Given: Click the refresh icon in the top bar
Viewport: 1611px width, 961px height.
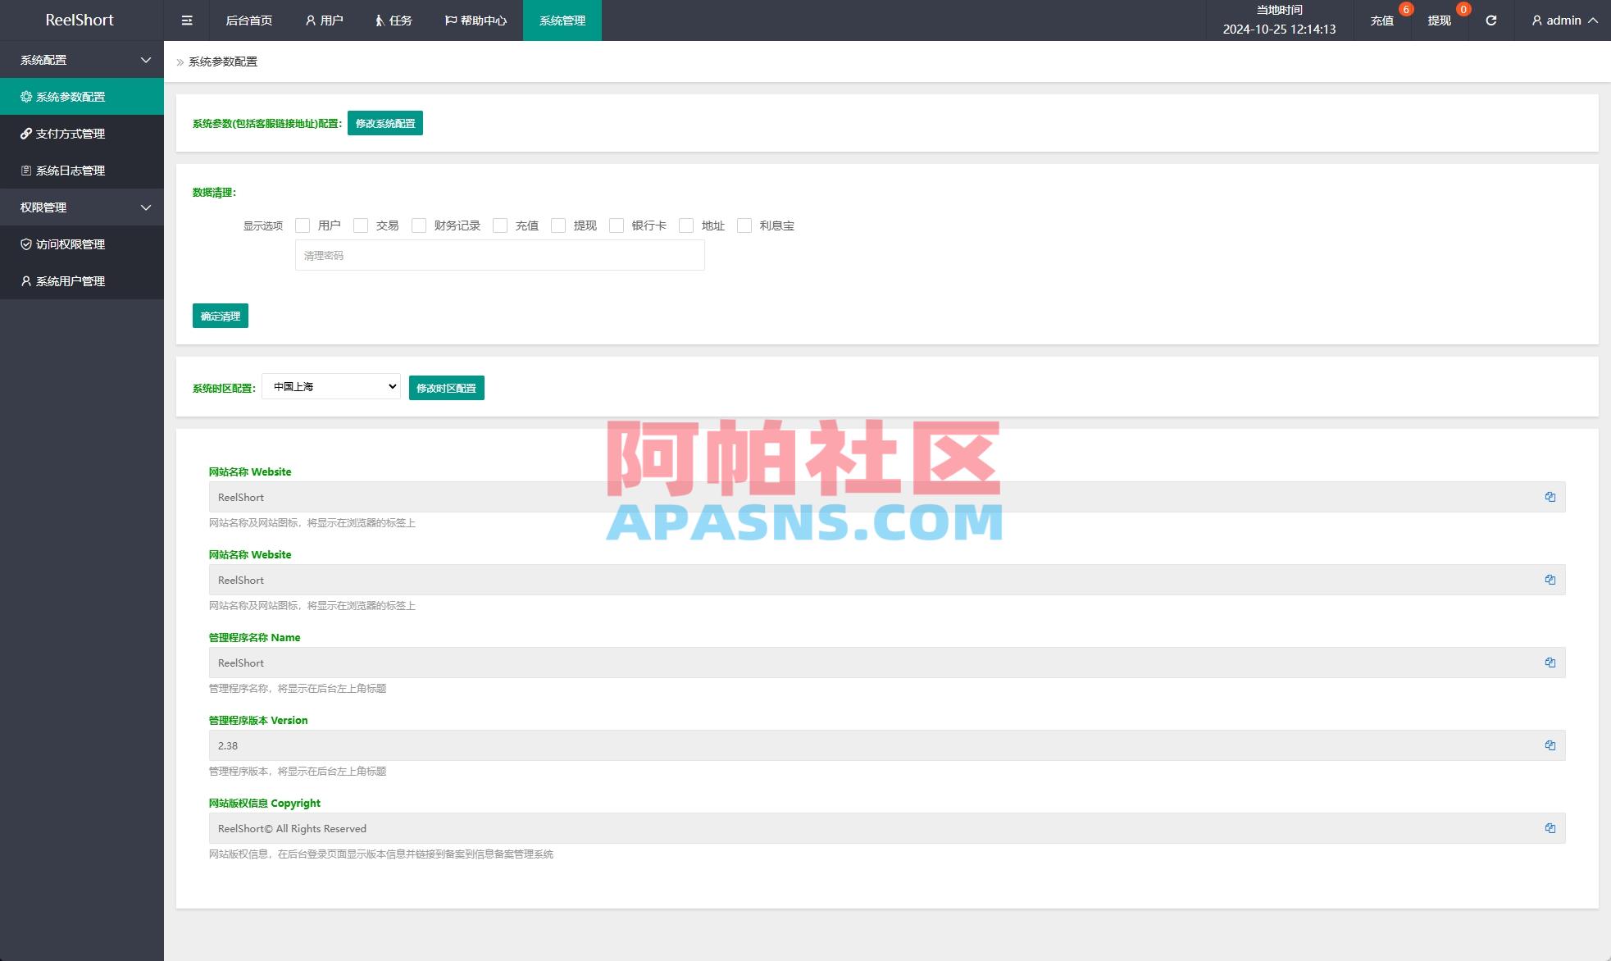Looking at the screenshot, I should pyautogui.click(x=1490, y=20).
